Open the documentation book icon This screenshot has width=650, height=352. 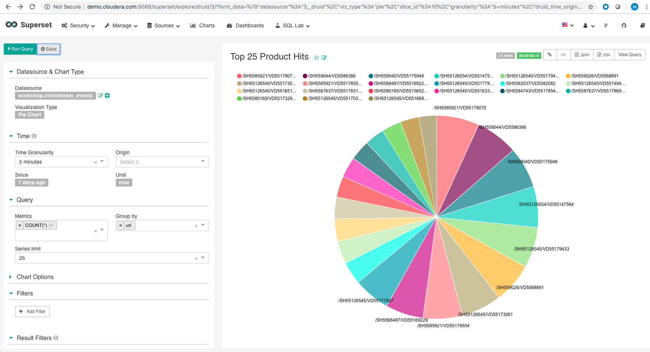(x=643, y=25)
